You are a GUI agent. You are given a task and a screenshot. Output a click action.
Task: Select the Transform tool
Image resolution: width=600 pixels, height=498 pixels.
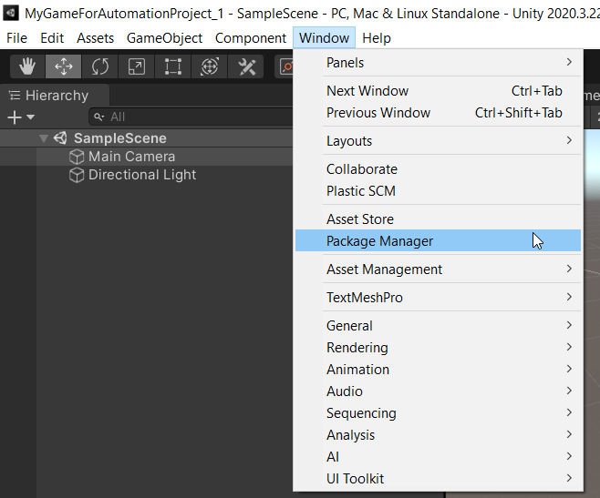(x=210, y=66)
